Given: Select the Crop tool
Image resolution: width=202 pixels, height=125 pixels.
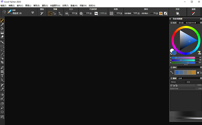Looking at the screenshot, I should (x=2, y=62).
